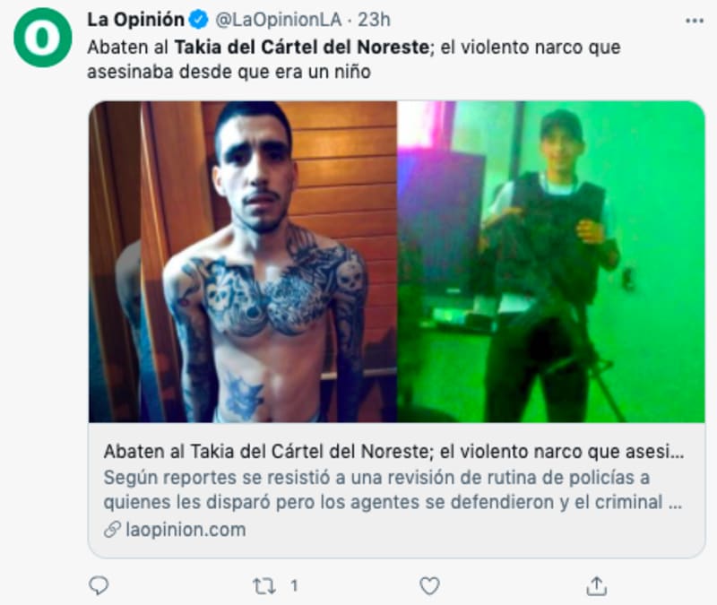Click the link icon beside laopinion.com
Screen dimensions: 717x605
click(112, 529)
